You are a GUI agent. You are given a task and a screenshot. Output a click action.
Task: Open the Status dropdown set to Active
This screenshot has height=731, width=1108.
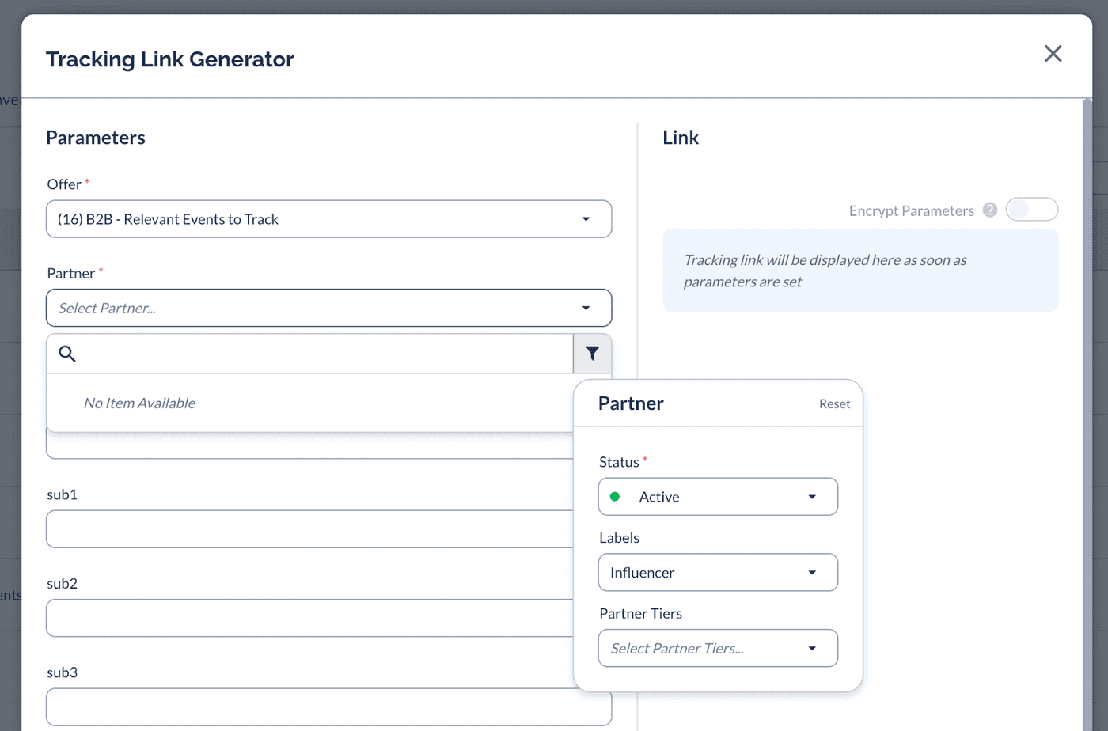[717, 497]
